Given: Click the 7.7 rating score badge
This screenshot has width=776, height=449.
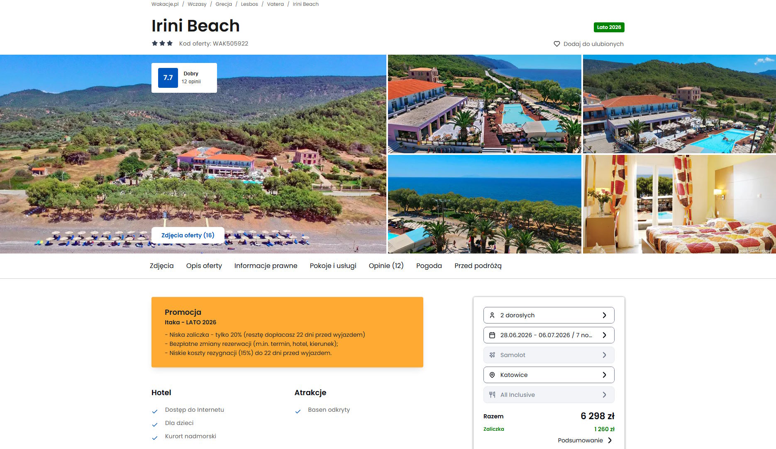Looking at the screenshot, I should coord(168,78).
